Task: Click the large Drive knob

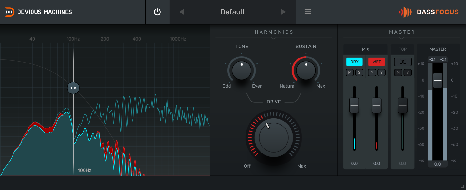Action: pyautogui.click(x=274, y=137)
